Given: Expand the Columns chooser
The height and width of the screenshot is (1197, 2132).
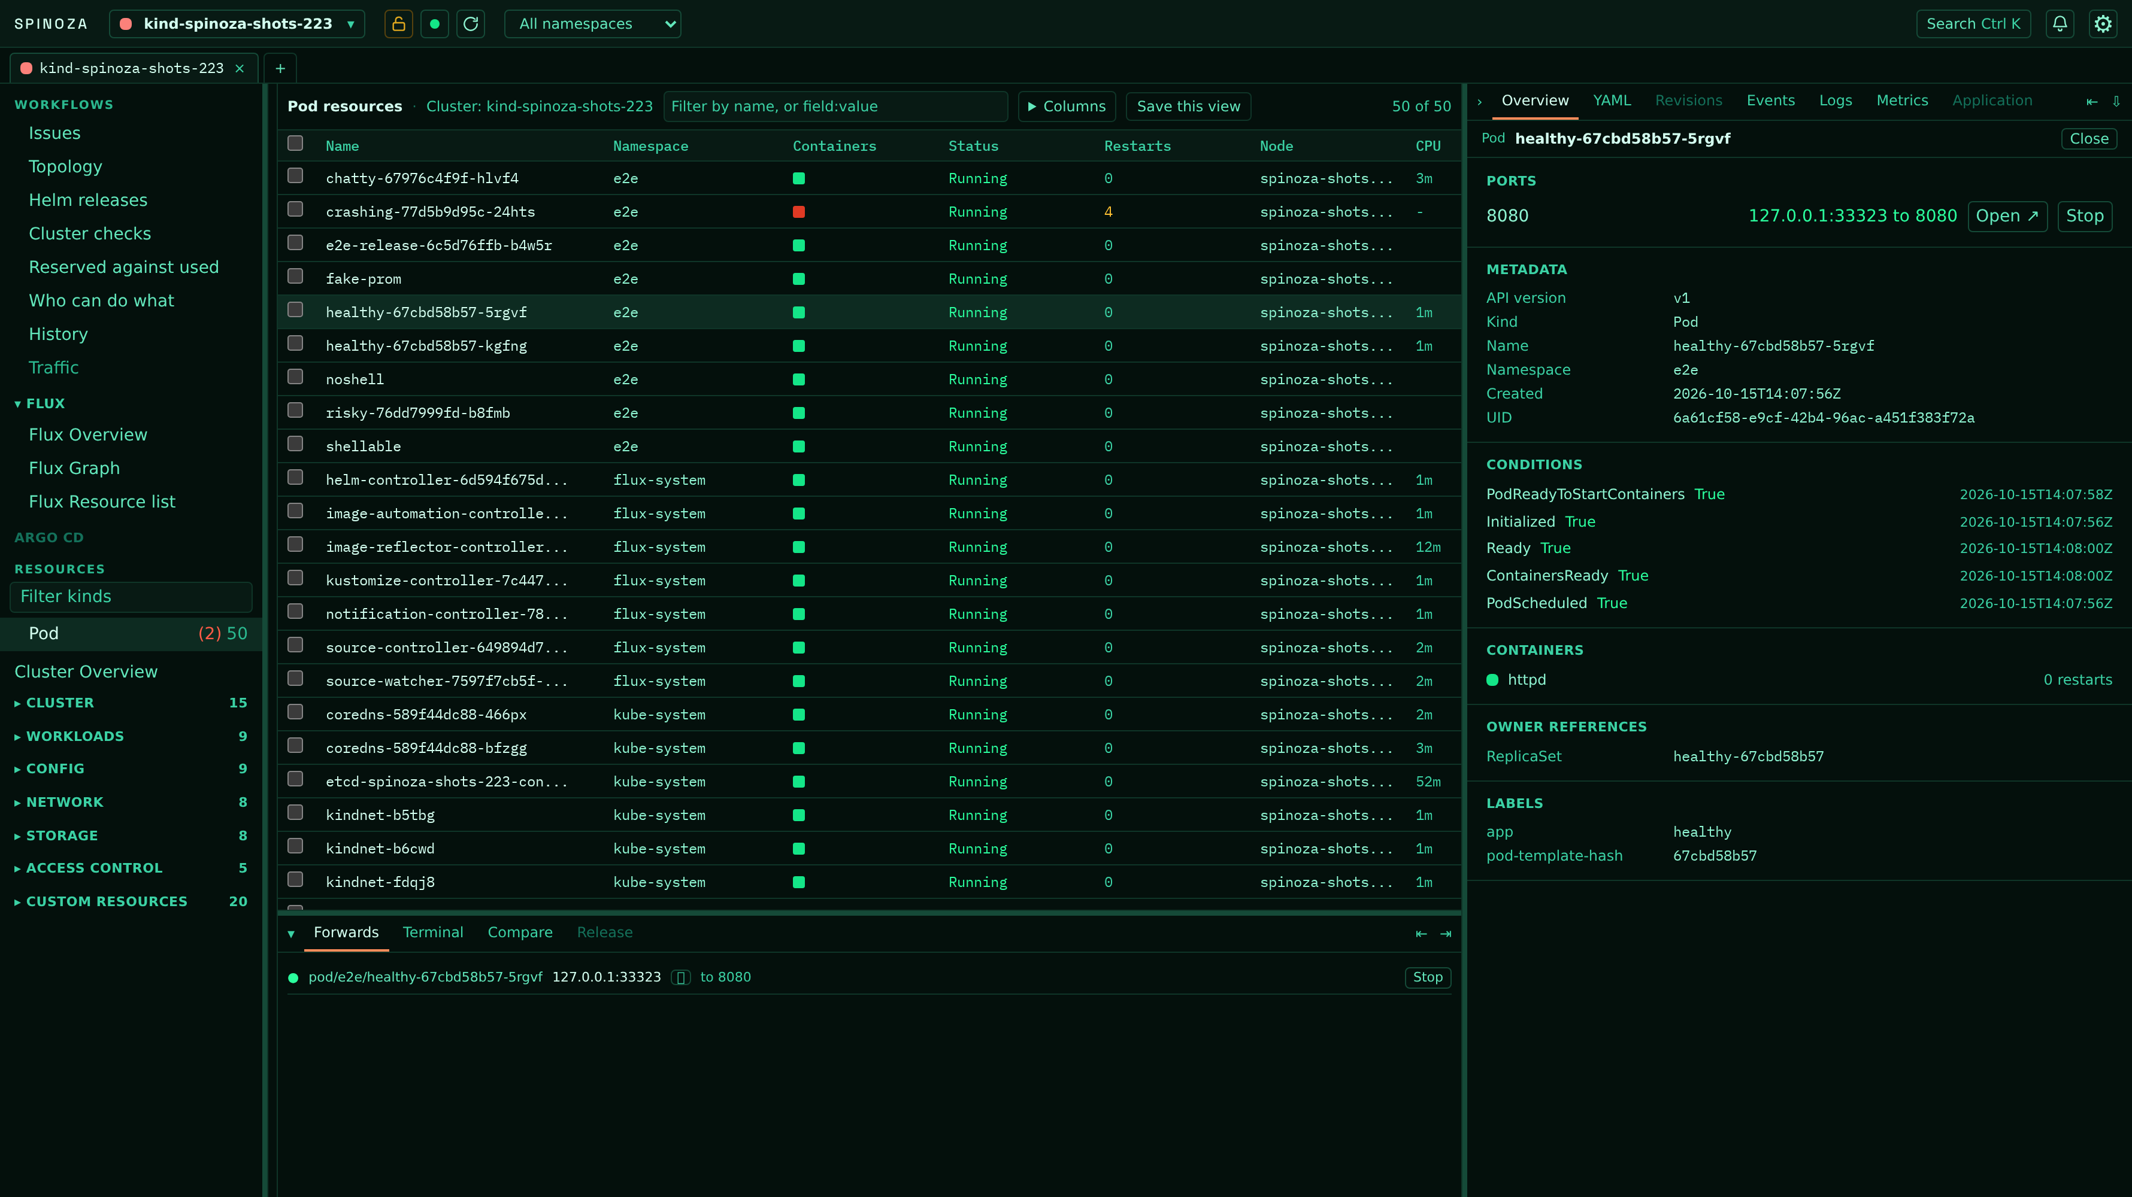Looking at the screenshot, I should (x=1067, y=107).
